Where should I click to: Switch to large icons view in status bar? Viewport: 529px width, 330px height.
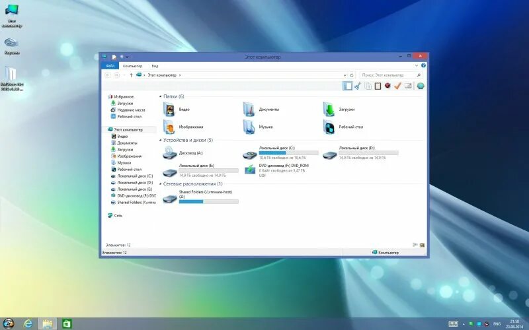click(x=422, y=245)
